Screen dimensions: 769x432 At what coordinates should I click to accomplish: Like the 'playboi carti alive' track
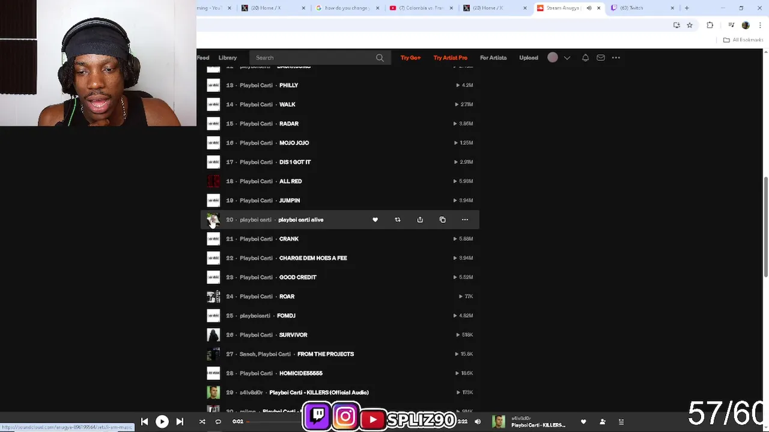tap(375, 220)
